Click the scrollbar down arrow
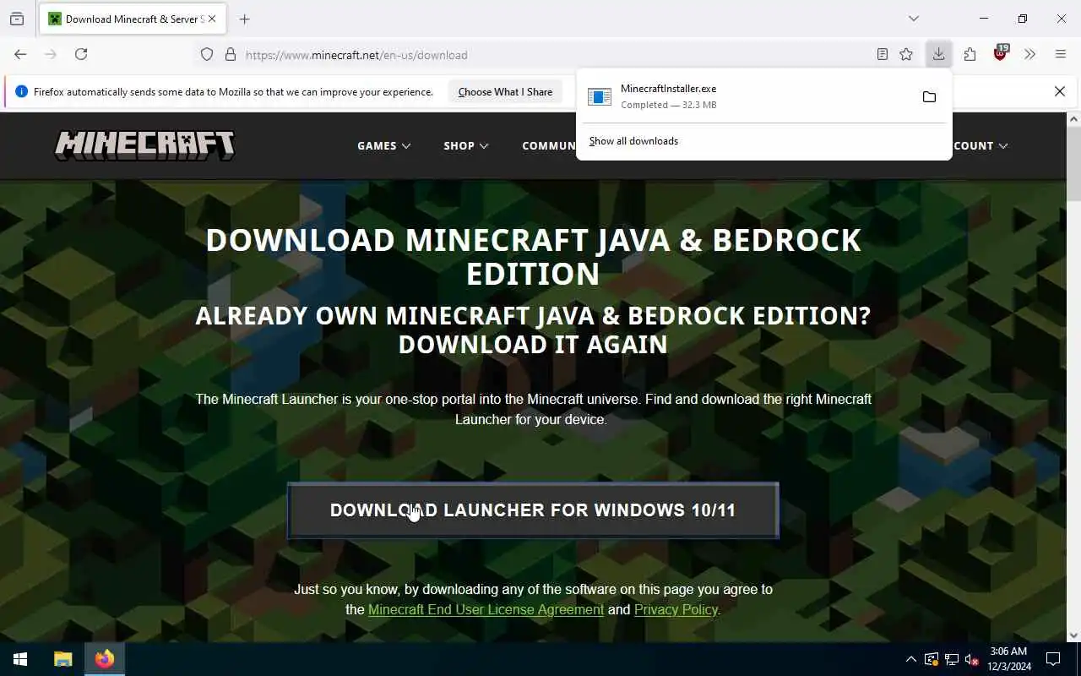Screen dimensions: 1081x676 (x=1073, y=635)
